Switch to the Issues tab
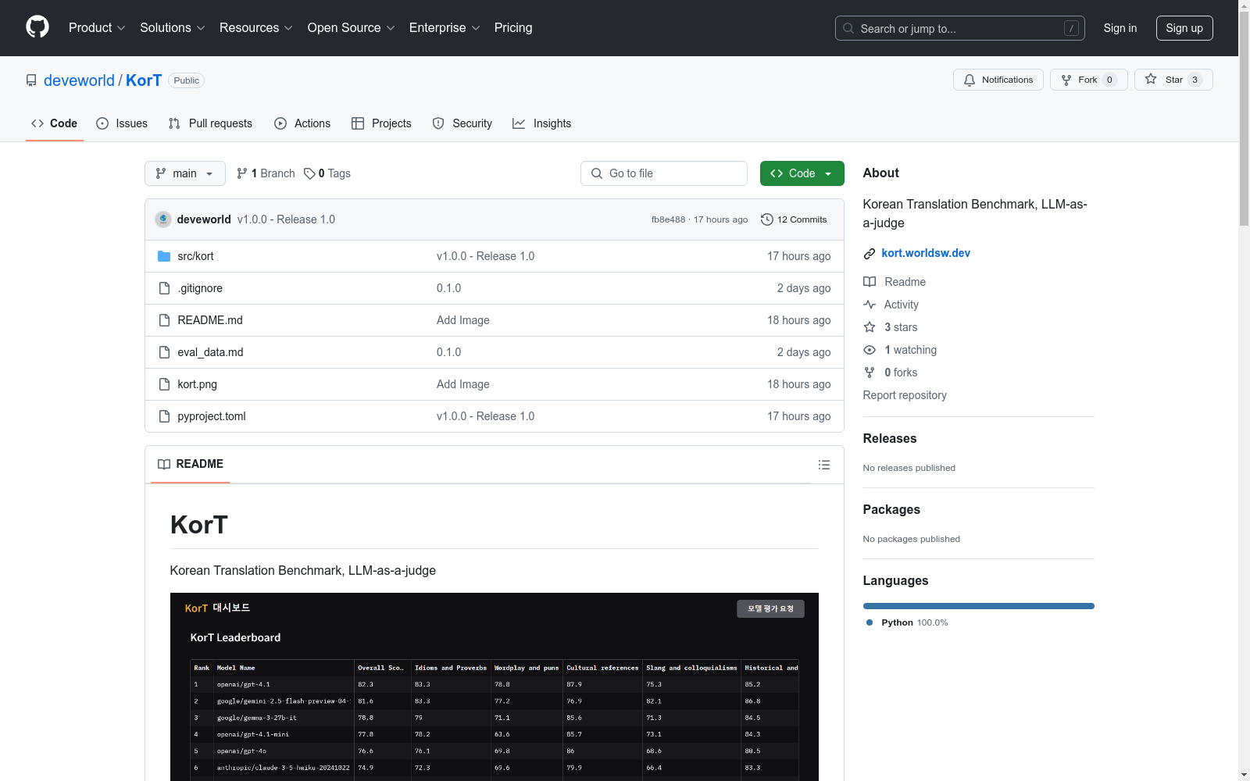Viewport: 1250px width, 781px height. [122, 123]
